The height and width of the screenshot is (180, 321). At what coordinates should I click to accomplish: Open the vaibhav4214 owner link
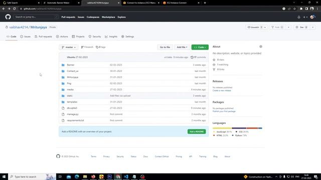pos(19,27)
